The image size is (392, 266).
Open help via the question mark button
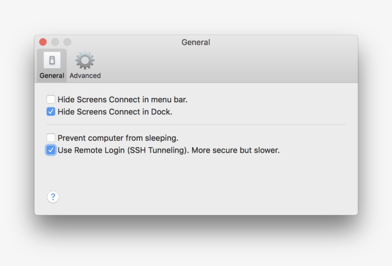click(53, 197)
